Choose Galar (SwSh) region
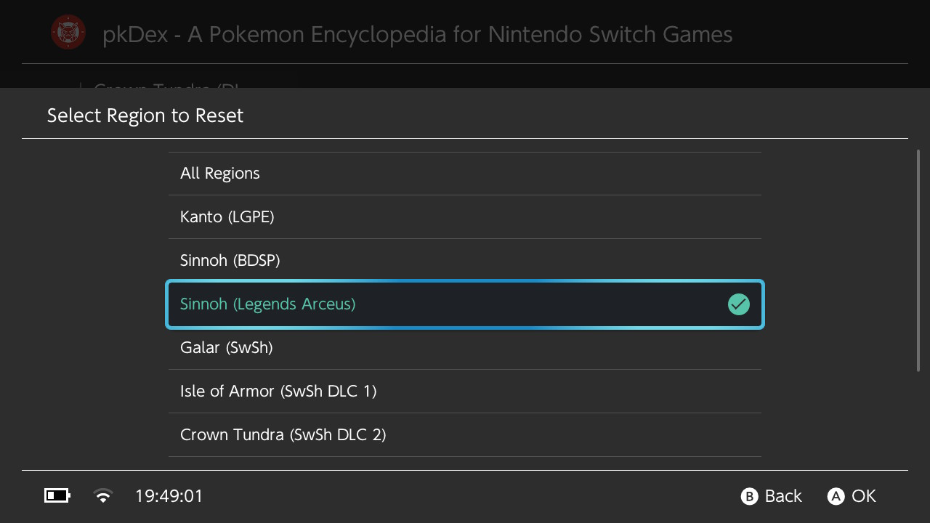The height and width of the screenshot is (523, 930). 465,348
